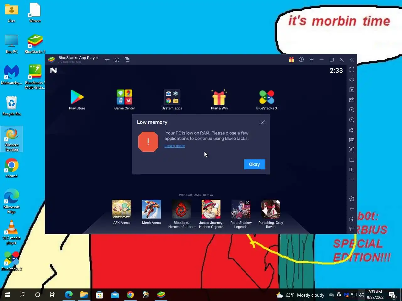Open Microsoft Store from taskbar

coord(99,295)
